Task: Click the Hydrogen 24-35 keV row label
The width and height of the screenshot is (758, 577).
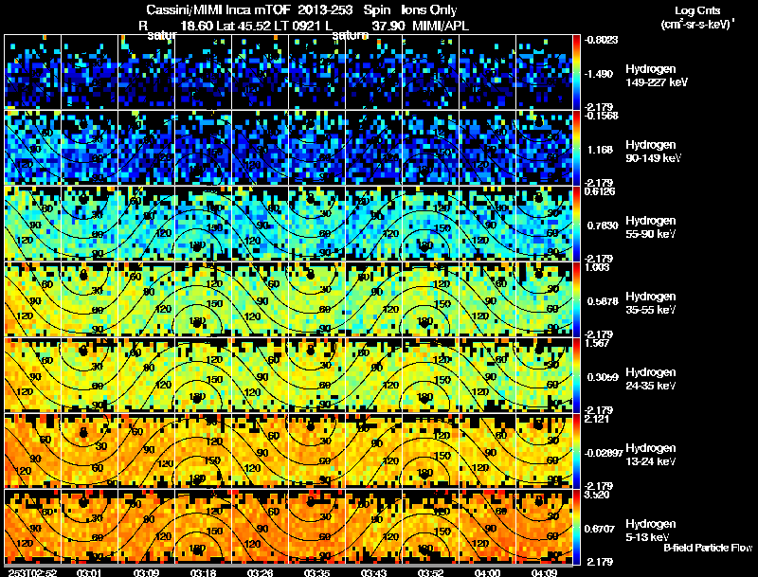Action: tap(651, 378)
